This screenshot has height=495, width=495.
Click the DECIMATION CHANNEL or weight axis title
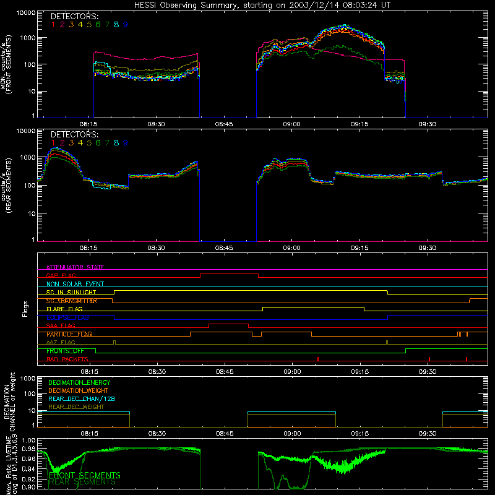[x=9, y=402]
